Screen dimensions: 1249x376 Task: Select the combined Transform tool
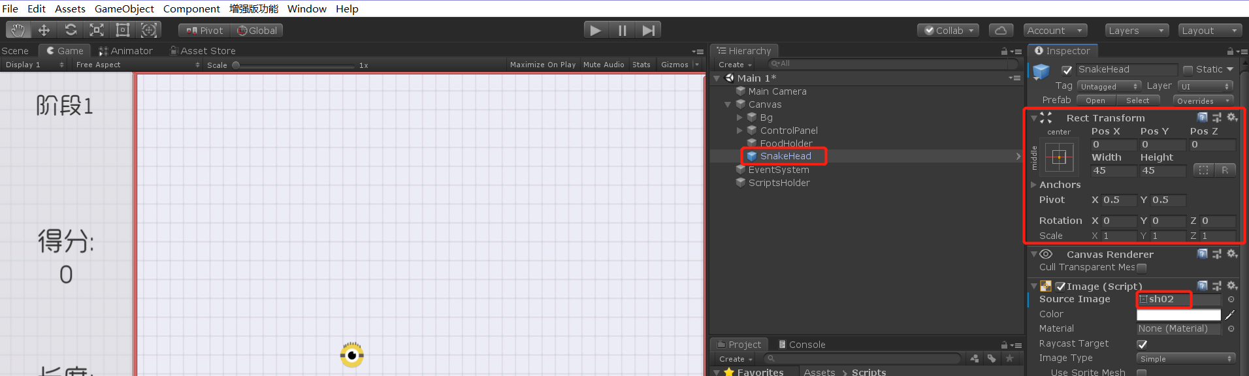click(x=149, y=30)
